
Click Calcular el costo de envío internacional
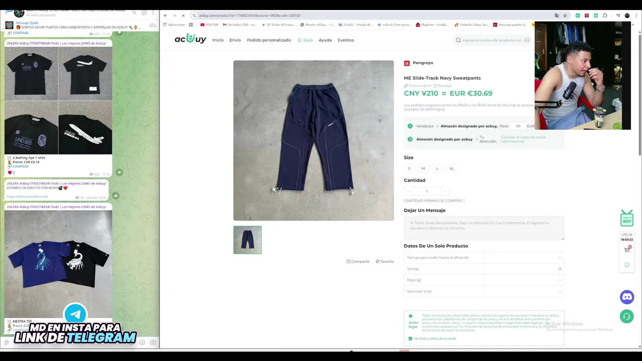tap(523, 139)
